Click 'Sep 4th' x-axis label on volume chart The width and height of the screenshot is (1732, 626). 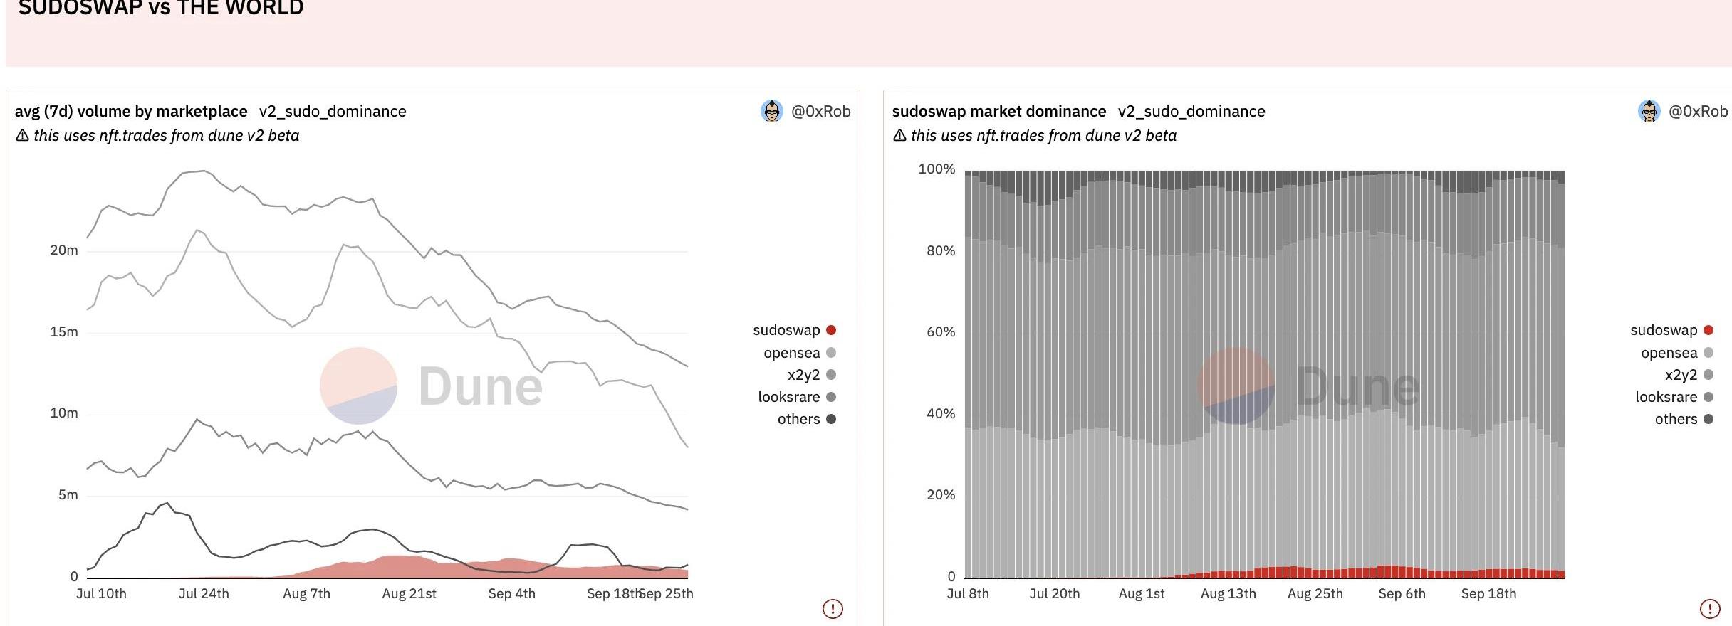[x=511, y=593]
